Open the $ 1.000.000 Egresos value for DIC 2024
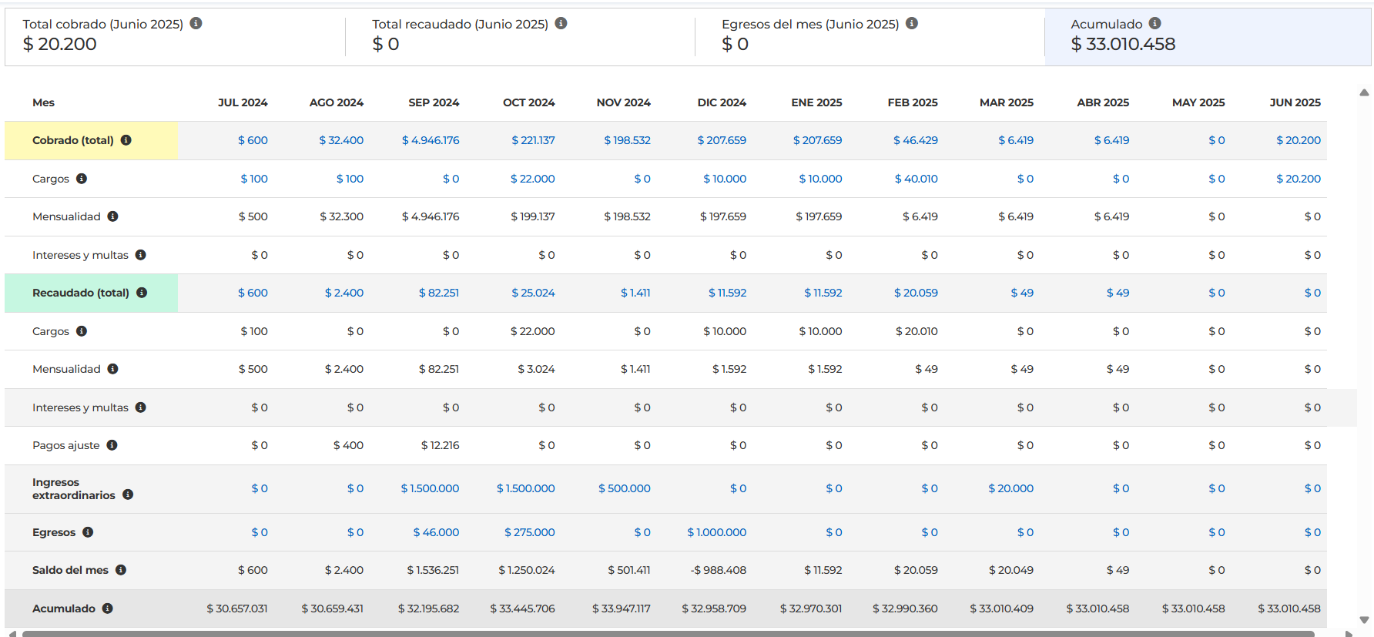Screen dimensions: 1374x637 [x=716, y=532]
